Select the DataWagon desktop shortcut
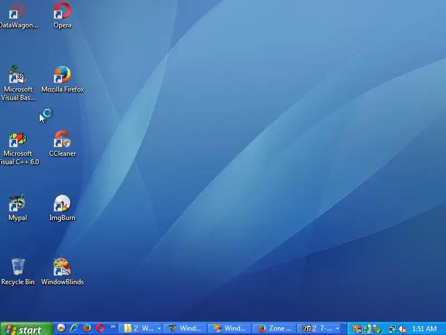This screenshot has height=335, width=446. pyautogui.click(x=18, y=15)
